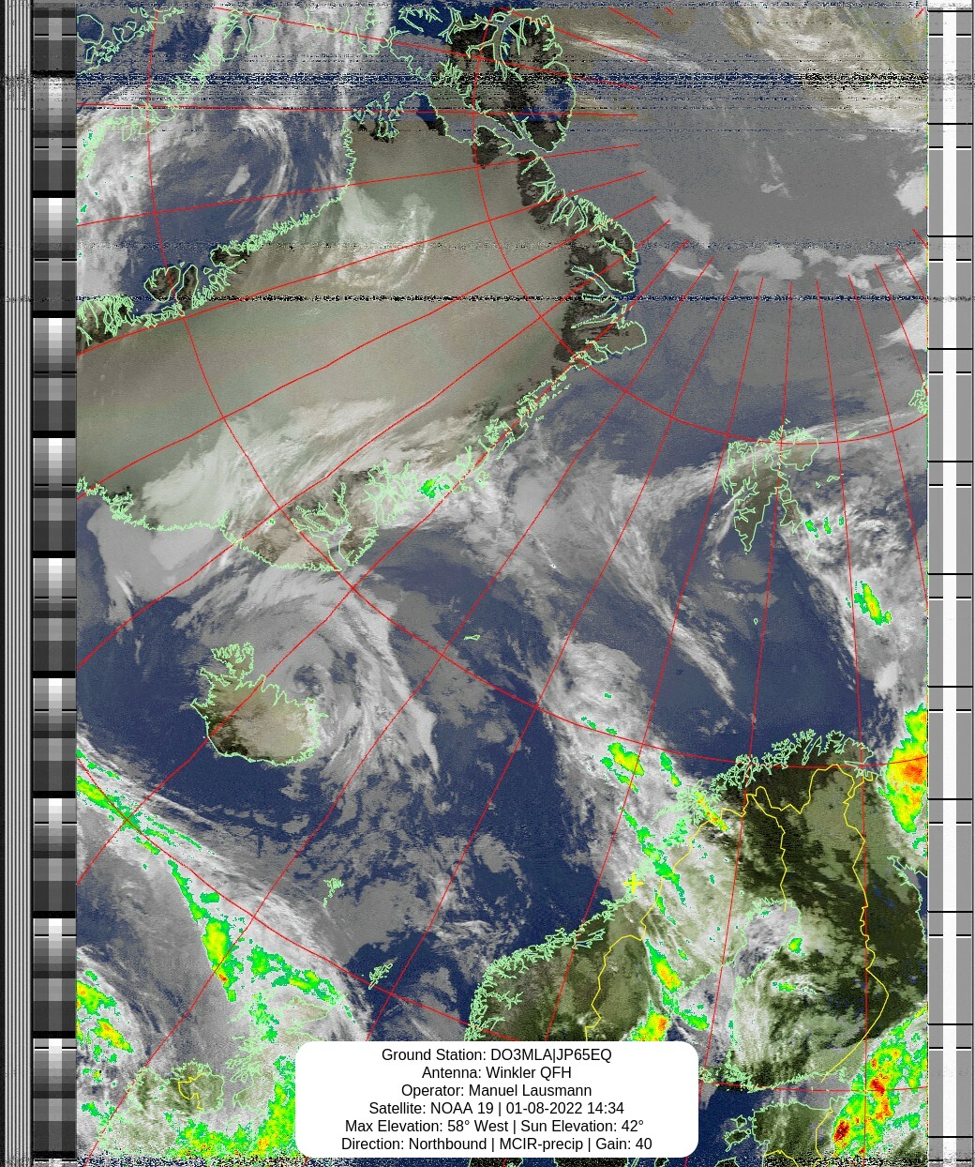Image resolution: width=975 pixels, height=1167 pixels.
Task: Click the 'Operator: Manuel Lausmann' text line
Action: pos(496,1091)
